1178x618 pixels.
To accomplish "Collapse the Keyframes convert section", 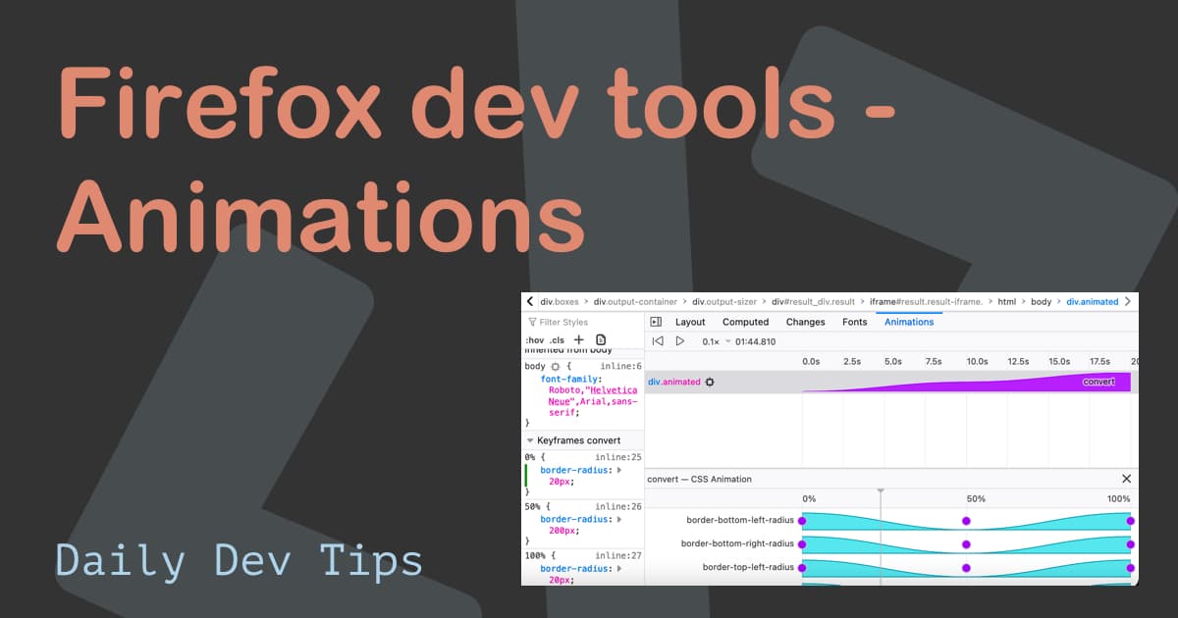I will pyautogui.click(x=529, y=440).
